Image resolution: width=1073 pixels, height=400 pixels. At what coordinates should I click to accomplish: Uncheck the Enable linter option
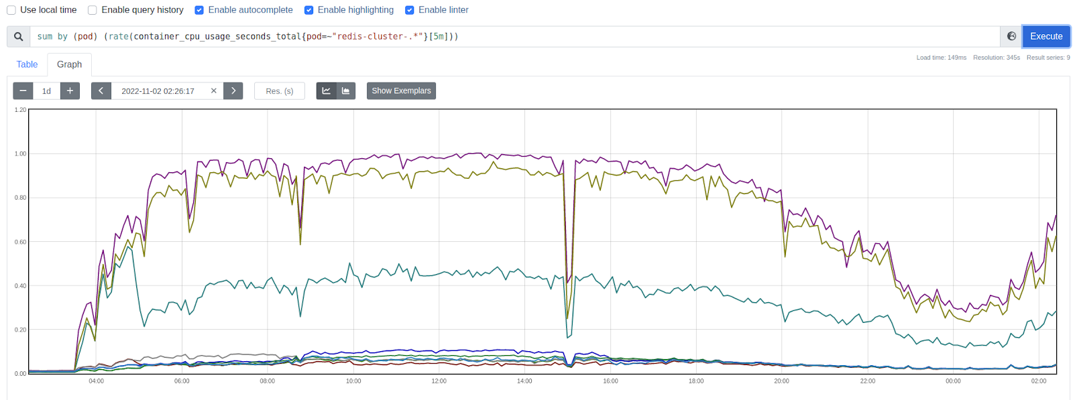click(x=410, y=10)
